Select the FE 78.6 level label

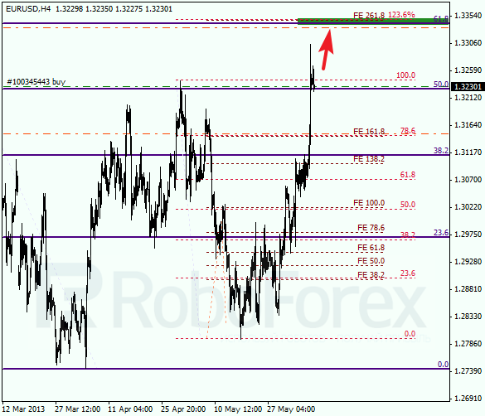371,228
